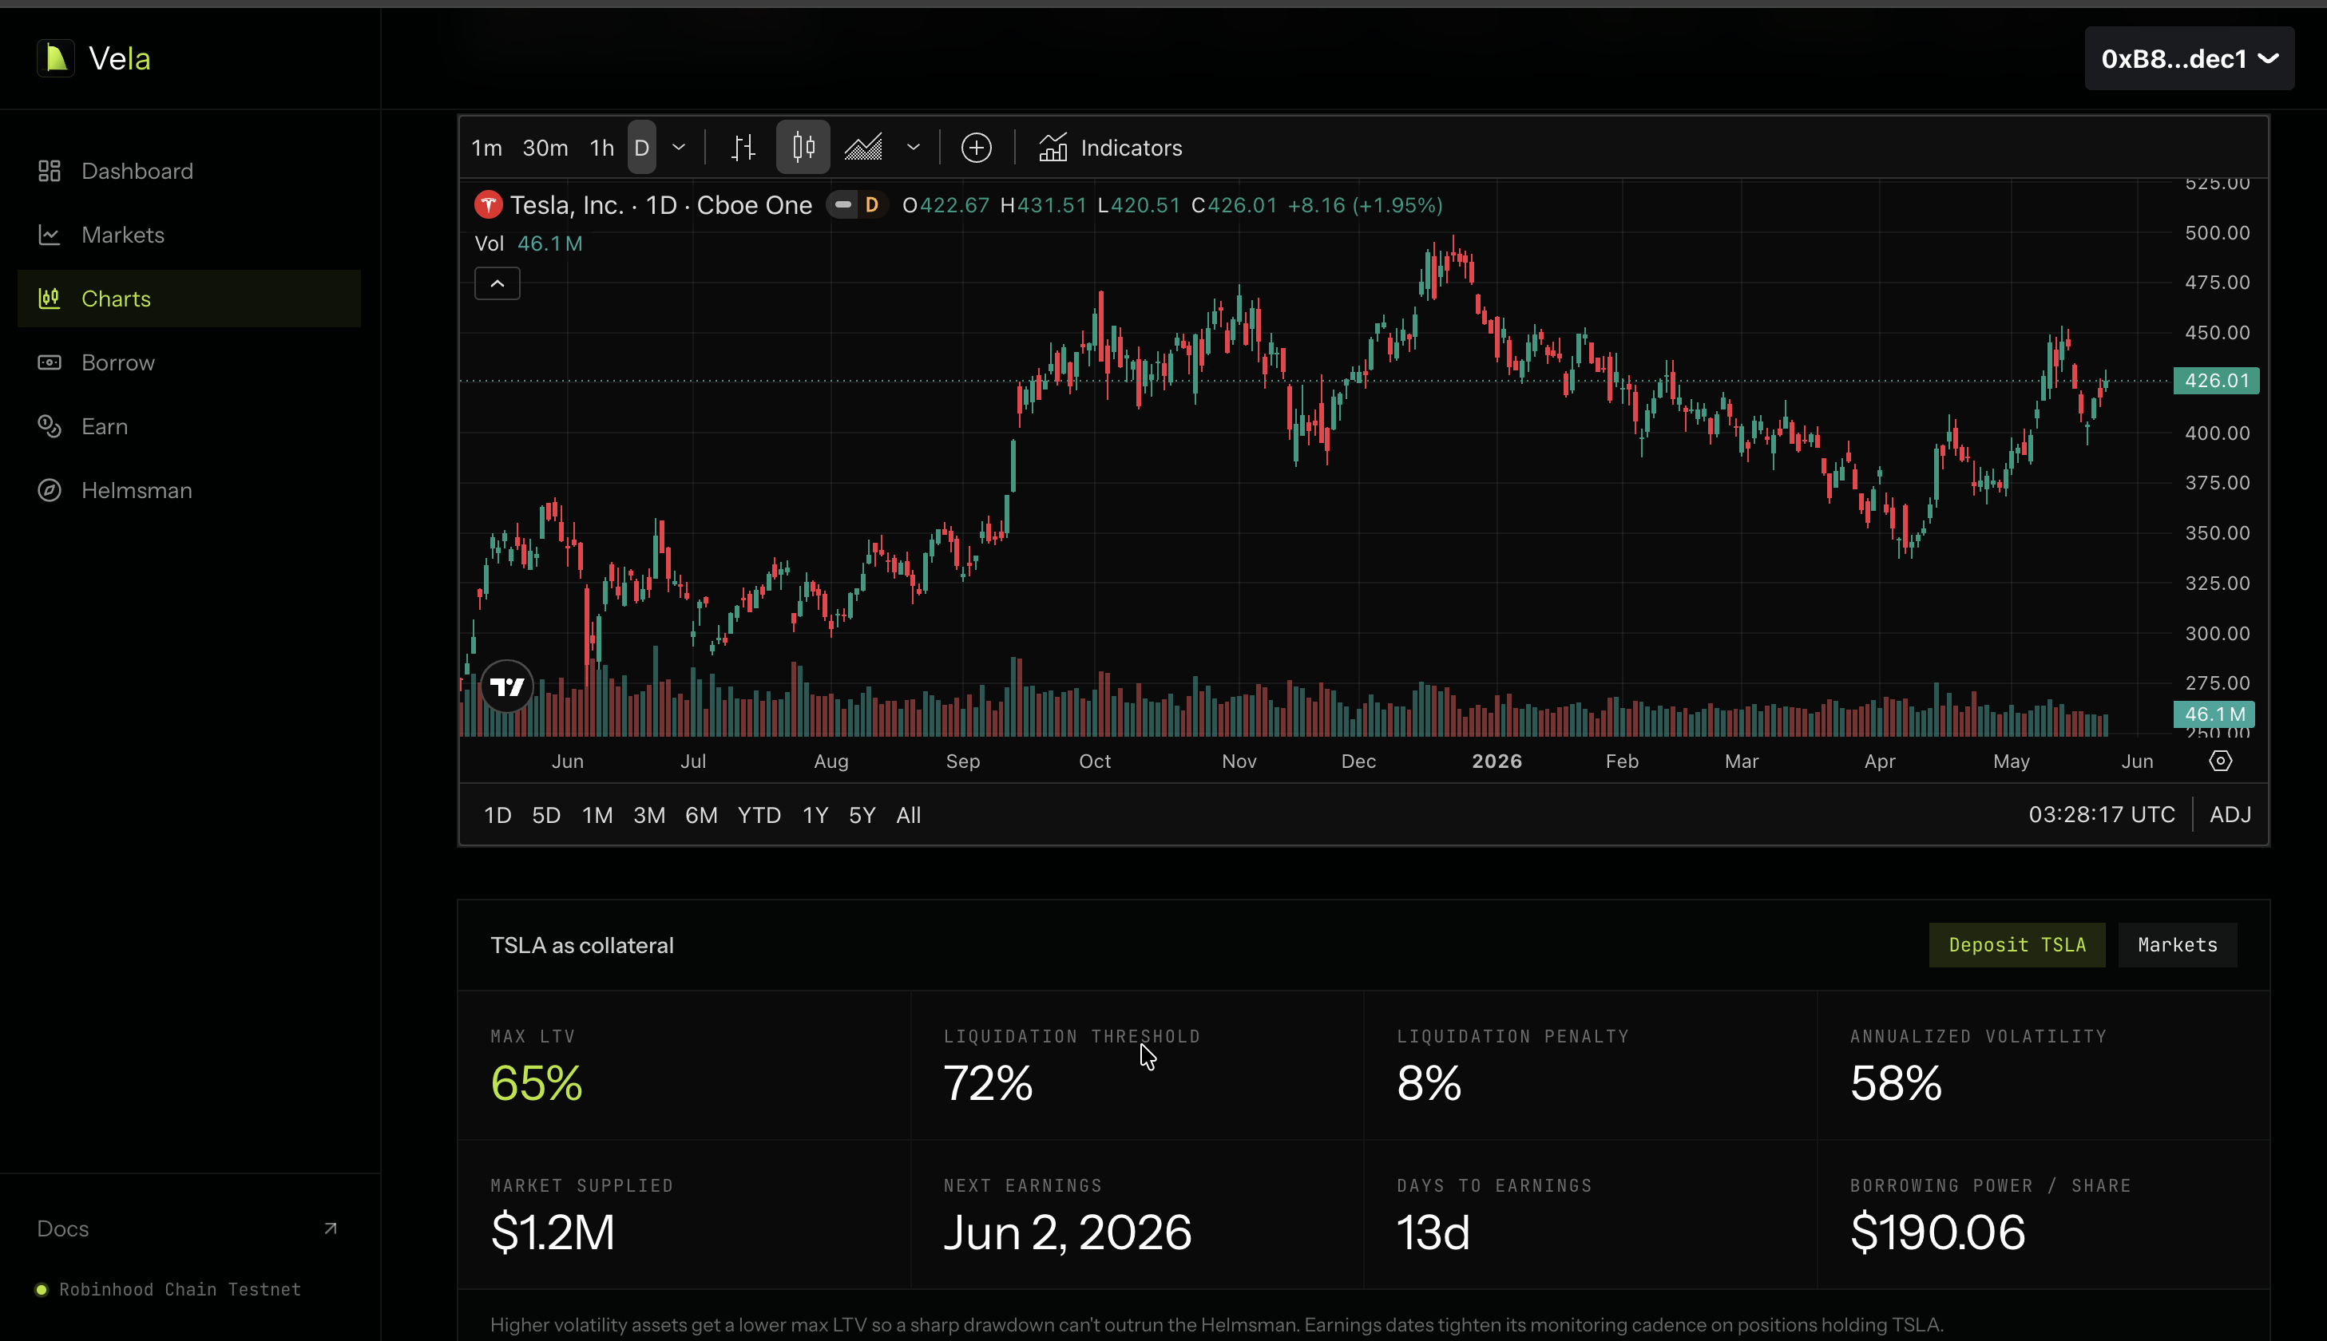Open Markets from the sidebar
The width and height of the screenshot is (2327, 1341).
coord(188,235)
